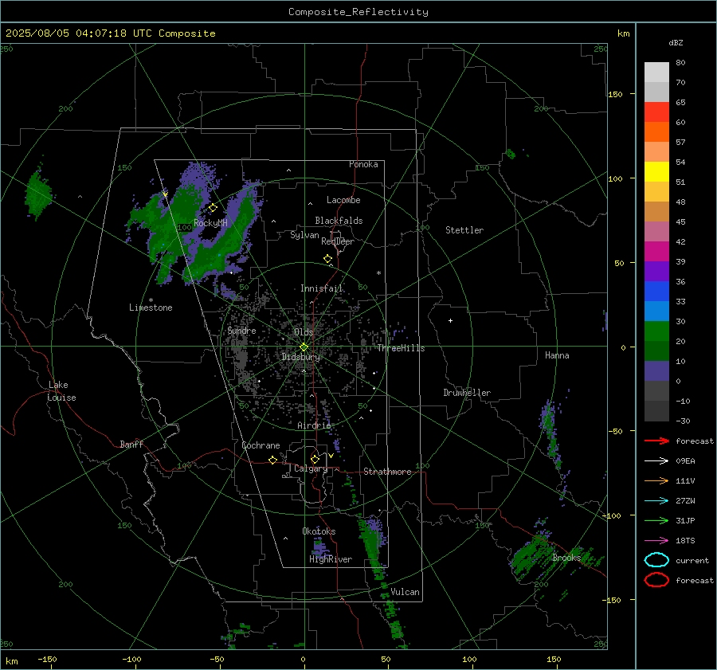
Task: Select the light gray 70-80 dBZ swatch
Action: [656, 72]
